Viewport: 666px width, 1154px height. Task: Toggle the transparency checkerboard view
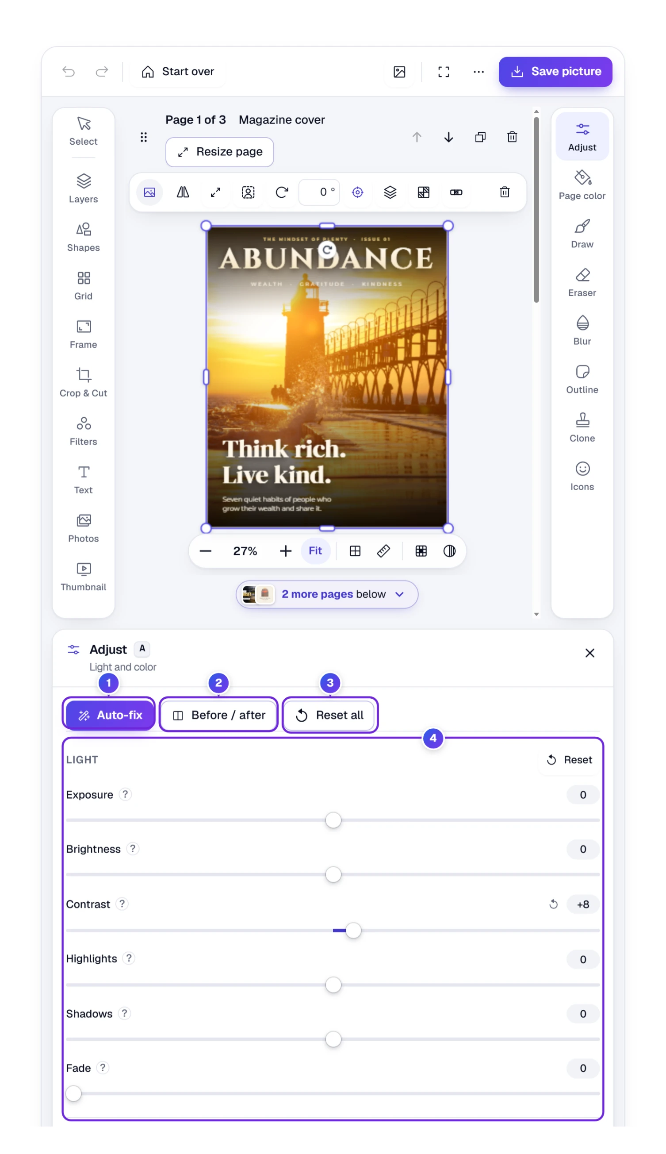pos(421,550)
